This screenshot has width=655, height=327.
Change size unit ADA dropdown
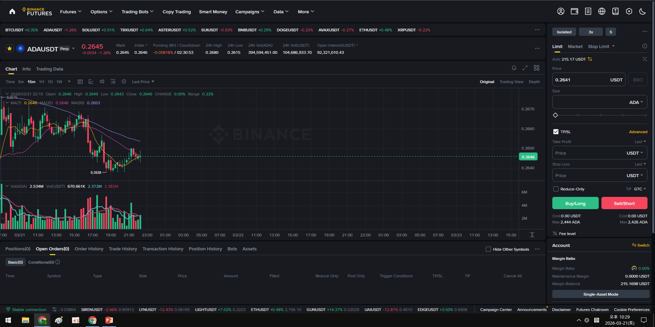pos(636,102)
